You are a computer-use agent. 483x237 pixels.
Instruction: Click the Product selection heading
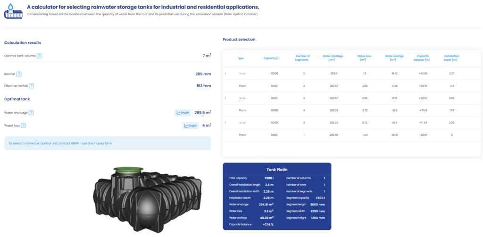239,40
